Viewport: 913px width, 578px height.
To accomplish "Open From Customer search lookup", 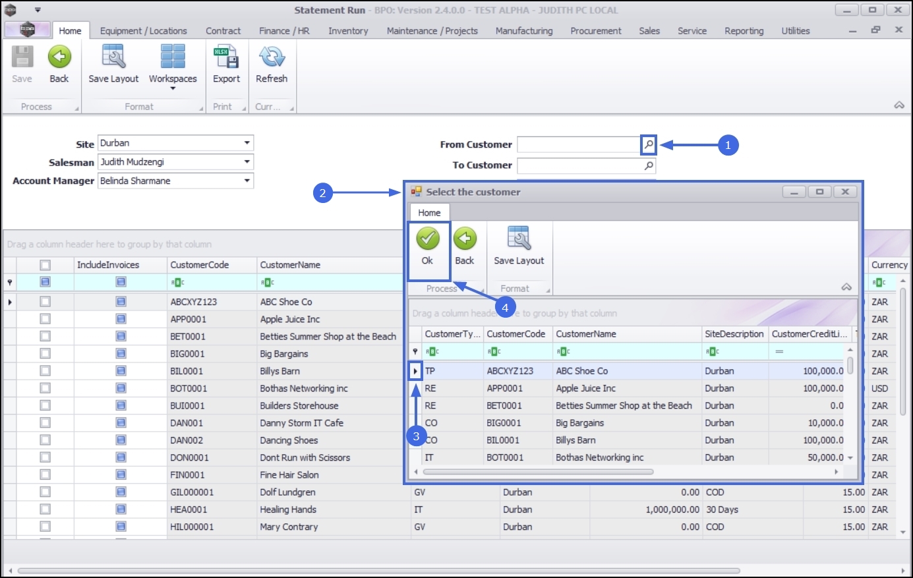I will click(x=649, y=144).
